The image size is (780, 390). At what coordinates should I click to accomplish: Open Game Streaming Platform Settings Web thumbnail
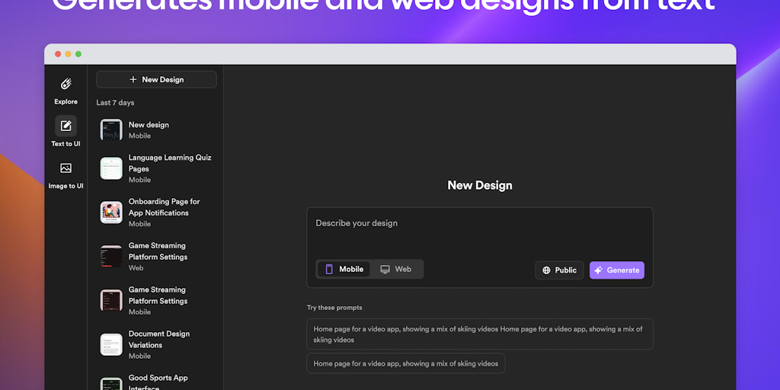click(111, 256)
